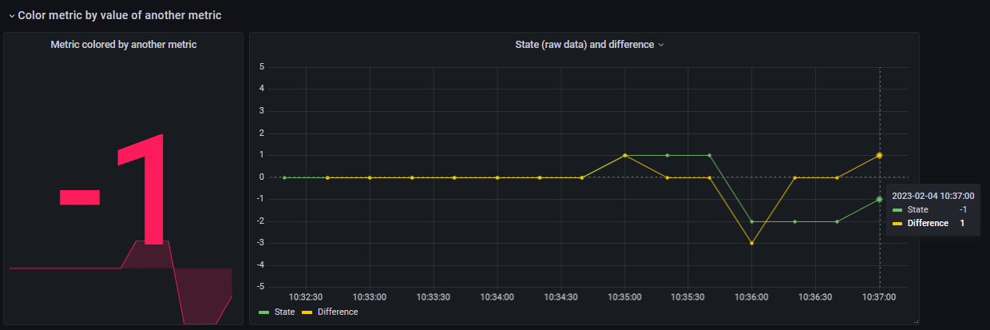Click the 10:34:00 x-axis label
Screen dimensions: 990x330
497,296
